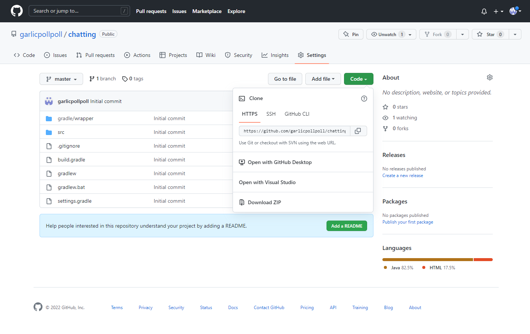
Task: Pin the repository
Action: pos(351,34)
